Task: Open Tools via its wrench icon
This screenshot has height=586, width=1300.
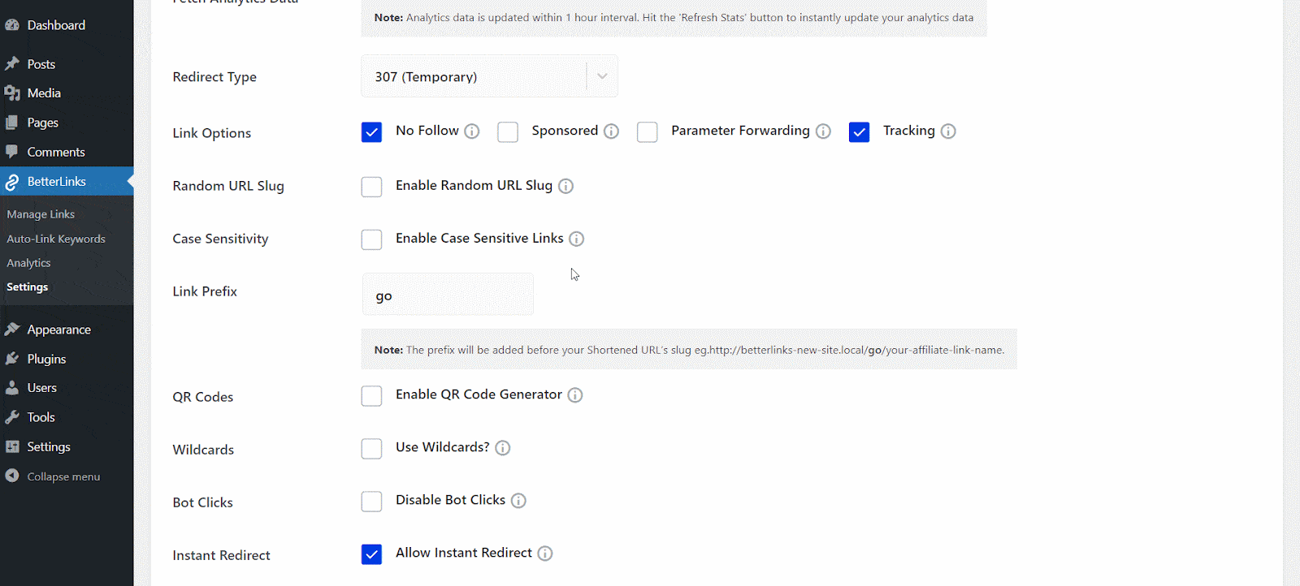Action: click(15, 416)
